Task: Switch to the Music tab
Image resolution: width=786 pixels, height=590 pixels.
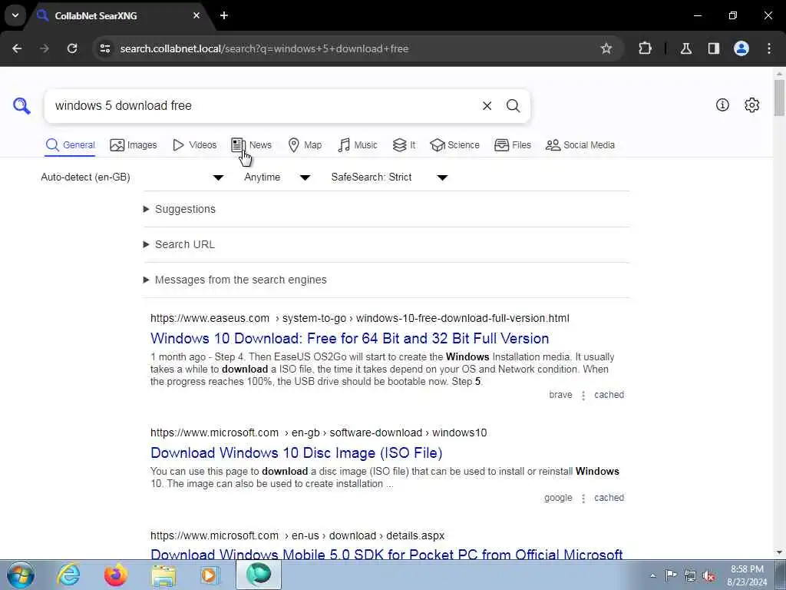Action: (x=358, y=145)
